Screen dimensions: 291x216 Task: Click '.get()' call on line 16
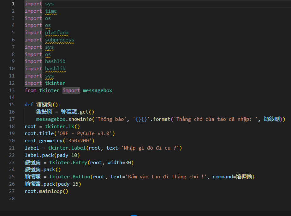(x=86, y=112)
